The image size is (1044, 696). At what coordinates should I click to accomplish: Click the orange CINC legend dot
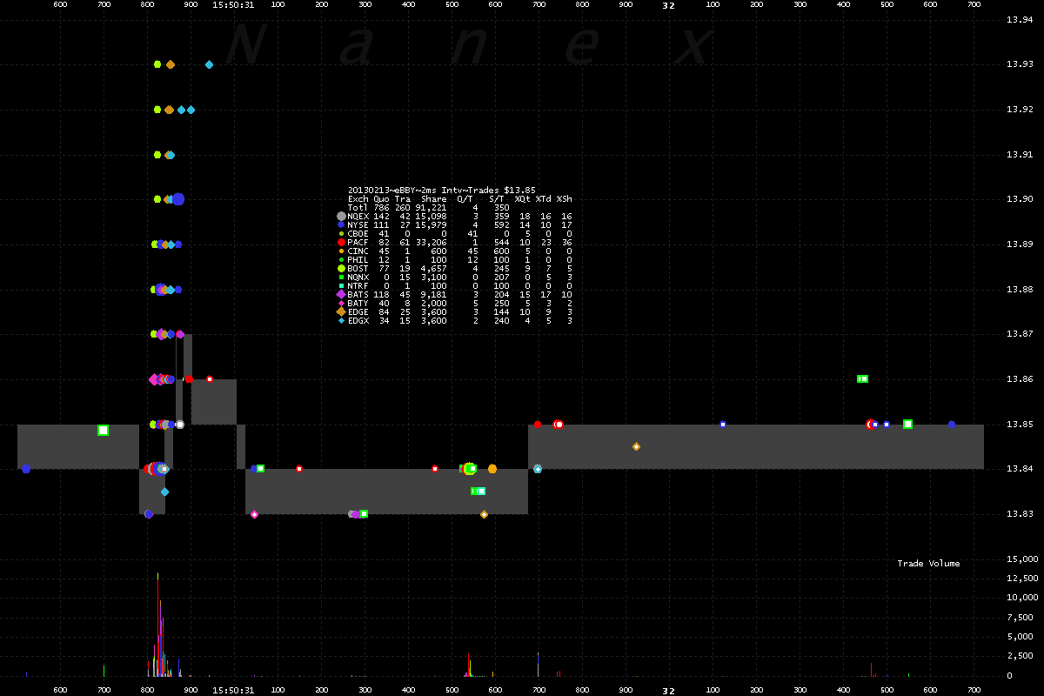coord(341,251)
